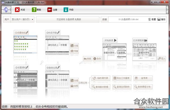Click the 欢迎使用 水晶排课 免费版 banner
Viewport: 170px width, 110px height.
(68, 19)
